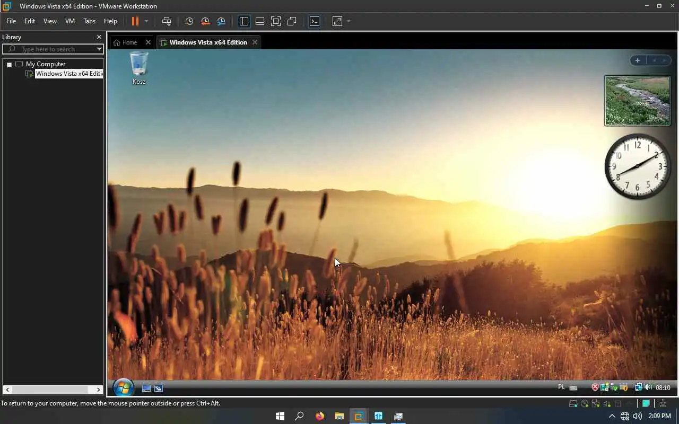Click the red security shield tray icon
Image resolution: width=679 pixels, height=424 pixels.
pyautogui.click(x=595, y=387)
